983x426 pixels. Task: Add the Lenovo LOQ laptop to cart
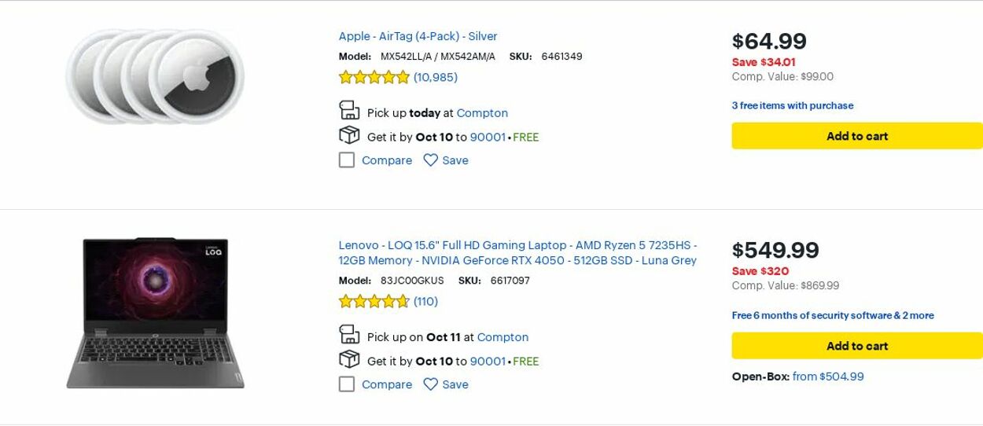856,346
